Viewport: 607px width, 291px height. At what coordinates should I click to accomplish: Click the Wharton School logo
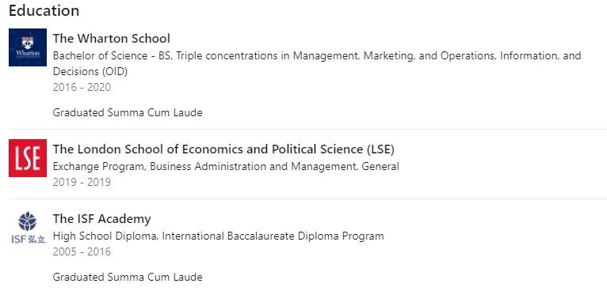pos(28,47)
